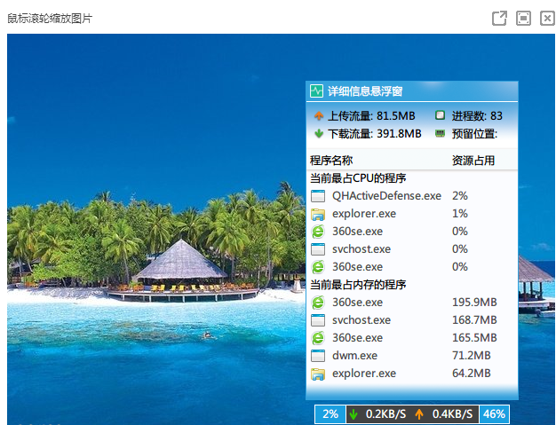This screenshot has width=556, height=425.
Task: Select explorer.exe using 1% CPU
Action: pyautogui.click(x=411, y=214)
